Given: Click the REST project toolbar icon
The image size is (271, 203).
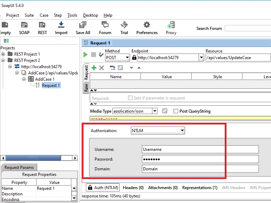Looking at the screenshot, I should pyautogui.click(x=42, y=25).
